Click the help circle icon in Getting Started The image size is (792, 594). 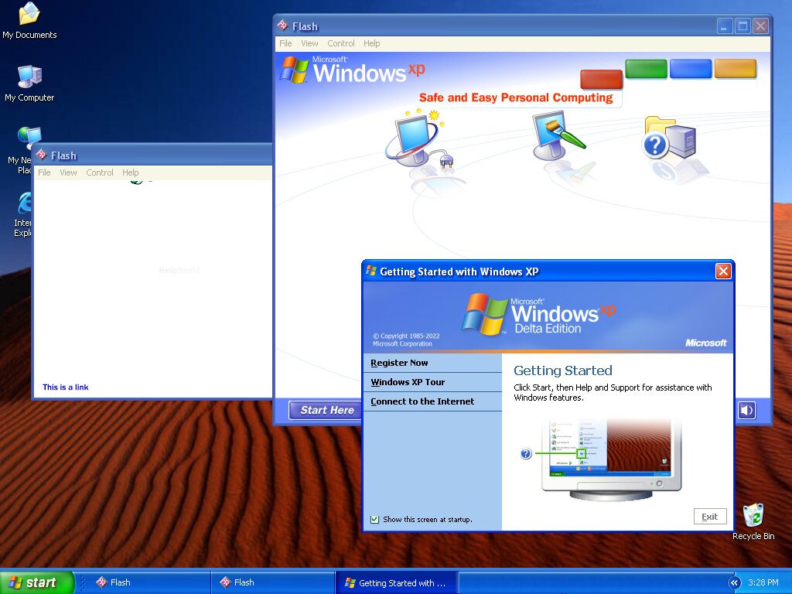click(526, 453)
